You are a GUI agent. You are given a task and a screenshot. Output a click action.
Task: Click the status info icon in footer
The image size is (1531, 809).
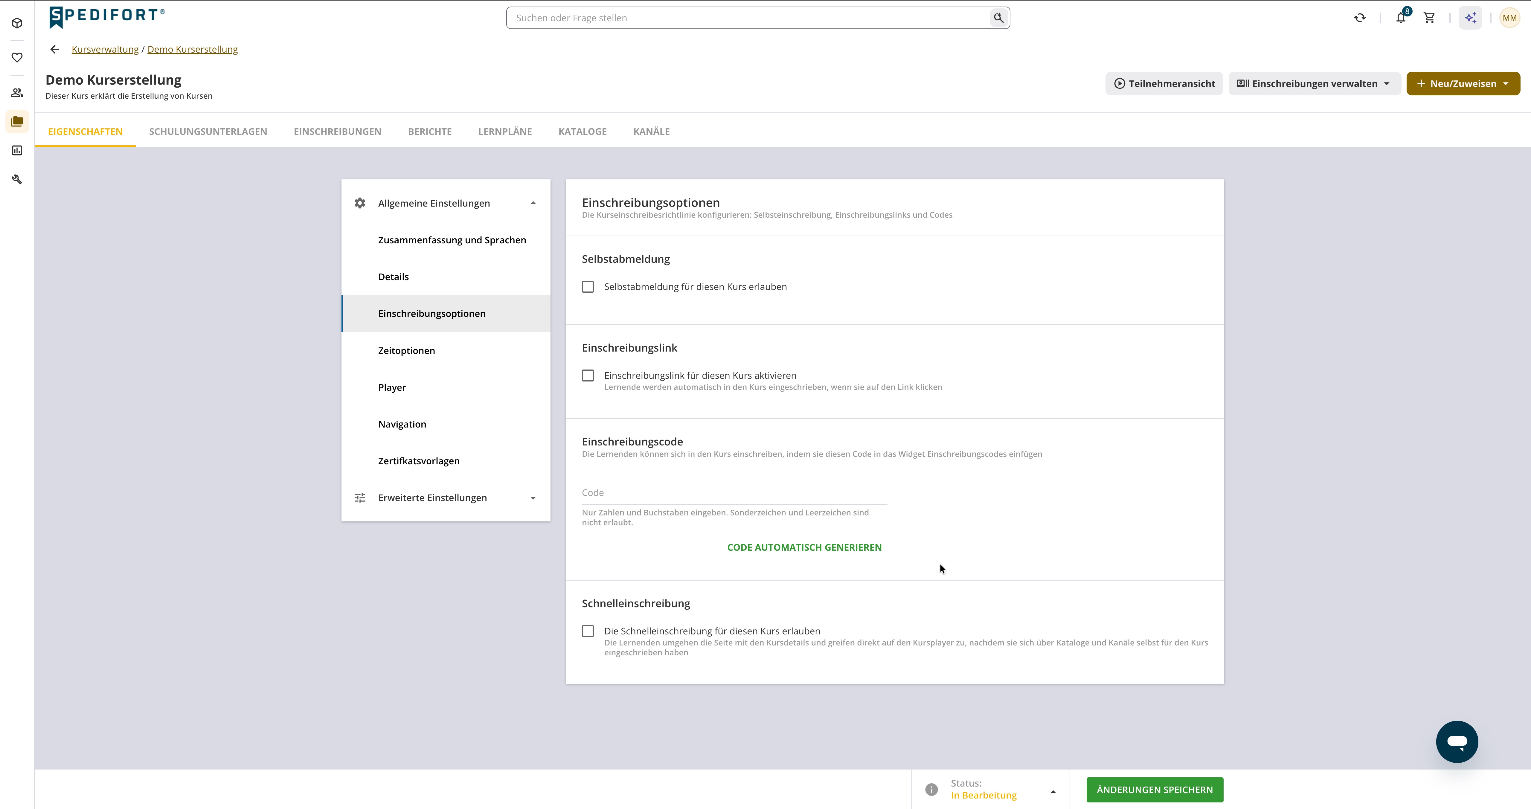click(931, 789)
